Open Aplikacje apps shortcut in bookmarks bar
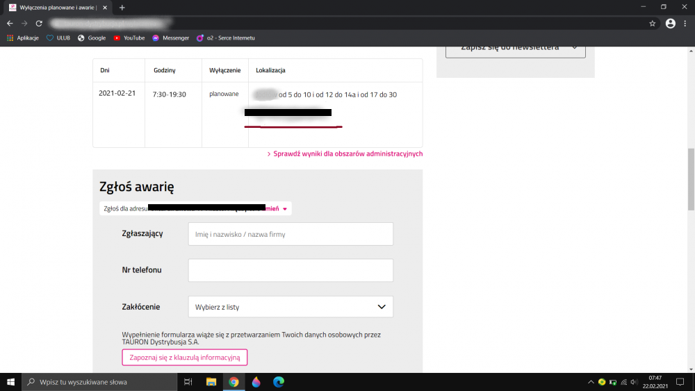The image size is (695, 391). [x=22, y=38]
